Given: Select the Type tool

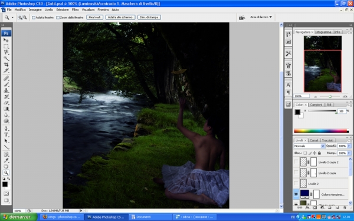Looking at the screenshot, I should (6, 134).
